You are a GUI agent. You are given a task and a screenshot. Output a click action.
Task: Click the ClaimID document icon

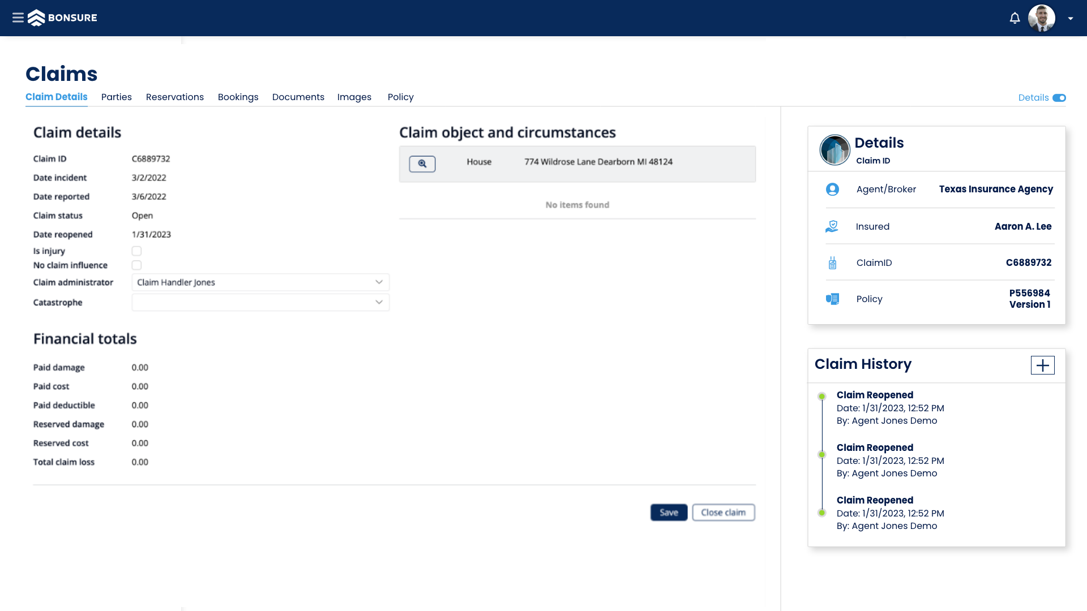[832, 263]
